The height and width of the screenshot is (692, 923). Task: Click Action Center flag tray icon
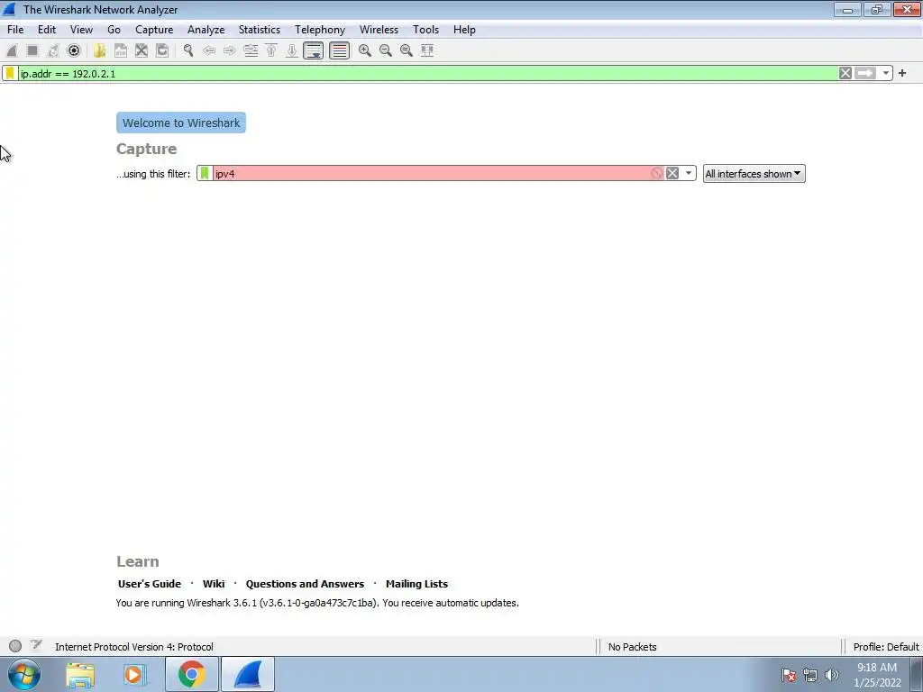(789, 675)
